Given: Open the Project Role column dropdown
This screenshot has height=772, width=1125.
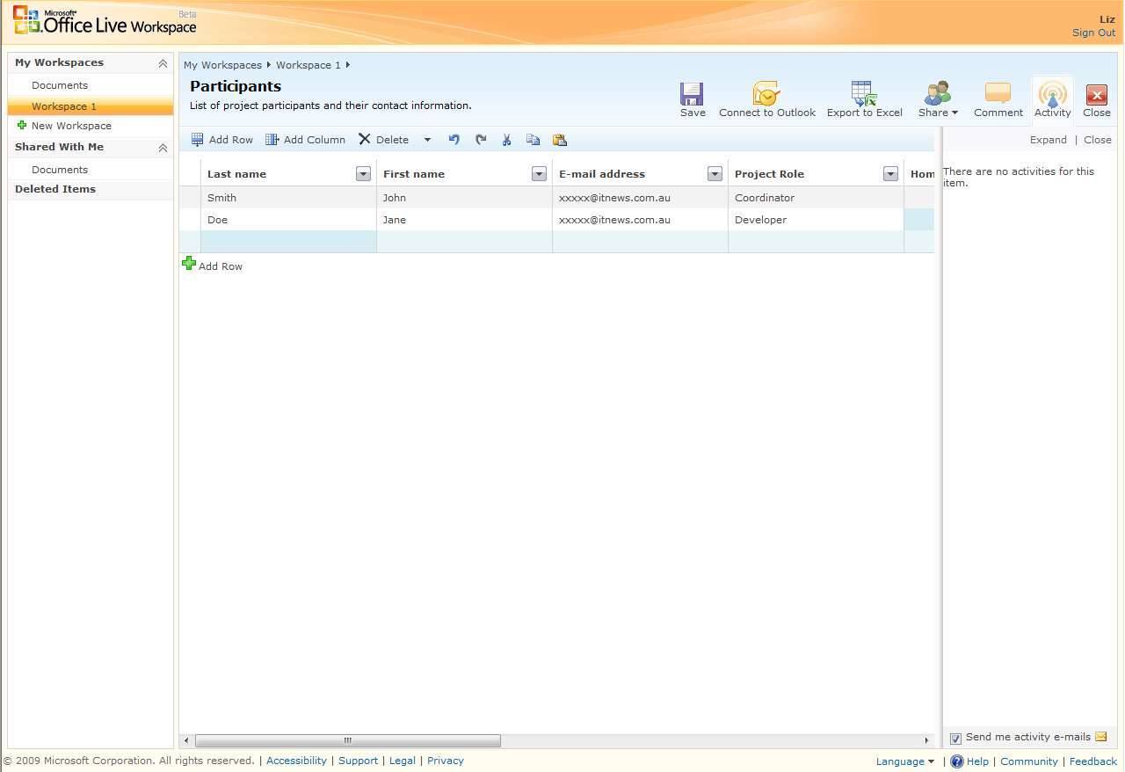Looking at the screenshot, I should tap(890, 173).
